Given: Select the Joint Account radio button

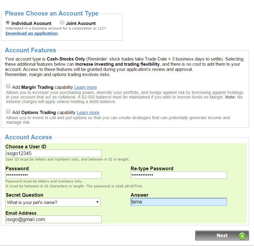Looking at the screenshot, I should (62, 23).
